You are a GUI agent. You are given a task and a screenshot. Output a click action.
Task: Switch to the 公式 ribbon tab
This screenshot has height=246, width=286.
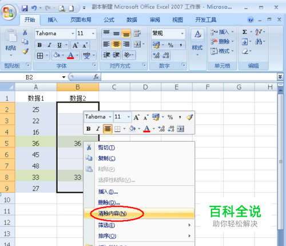109,19
